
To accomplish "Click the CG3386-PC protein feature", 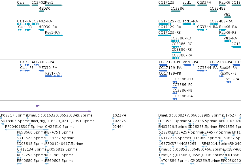I will (175, 88).
